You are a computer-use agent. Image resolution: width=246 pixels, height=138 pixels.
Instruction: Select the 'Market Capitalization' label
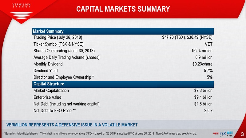click(51, 90)
